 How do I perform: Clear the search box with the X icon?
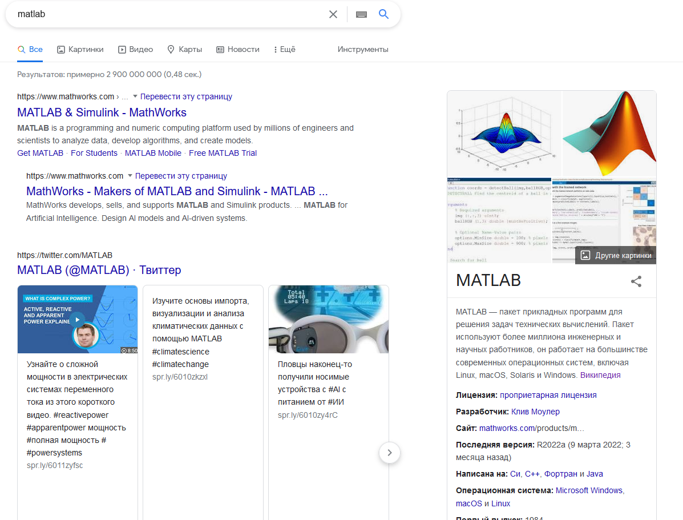333,14
